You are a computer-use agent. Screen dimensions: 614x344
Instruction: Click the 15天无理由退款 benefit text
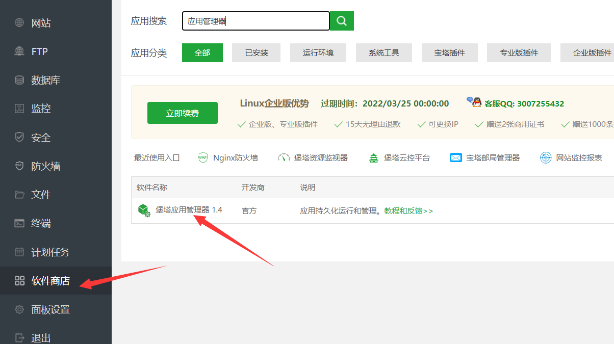373,124
